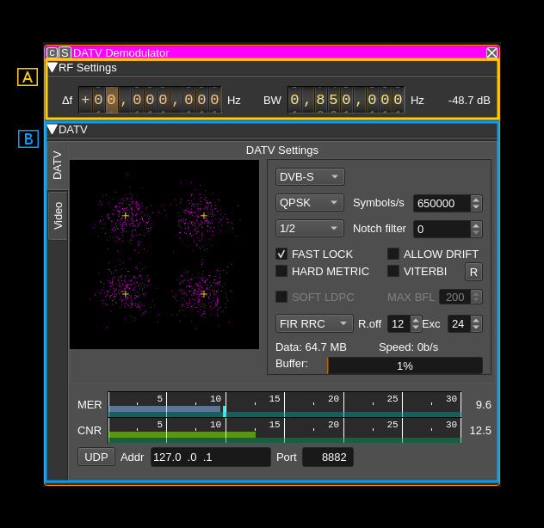Click the 5 digit in BW dial

pyautogui.click(x=333, y=100)
